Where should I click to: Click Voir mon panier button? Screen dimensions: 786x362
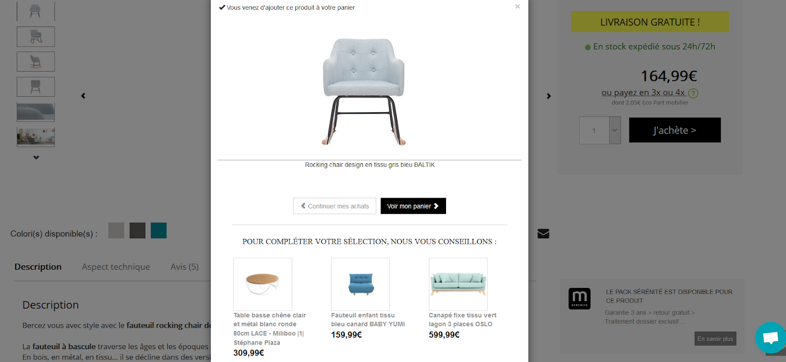(x=413, y=206)
